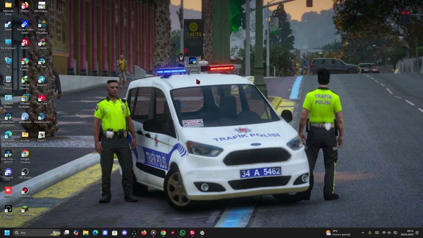
Task: Open VMware Workstation shortcut
Action: pos(25,101)
